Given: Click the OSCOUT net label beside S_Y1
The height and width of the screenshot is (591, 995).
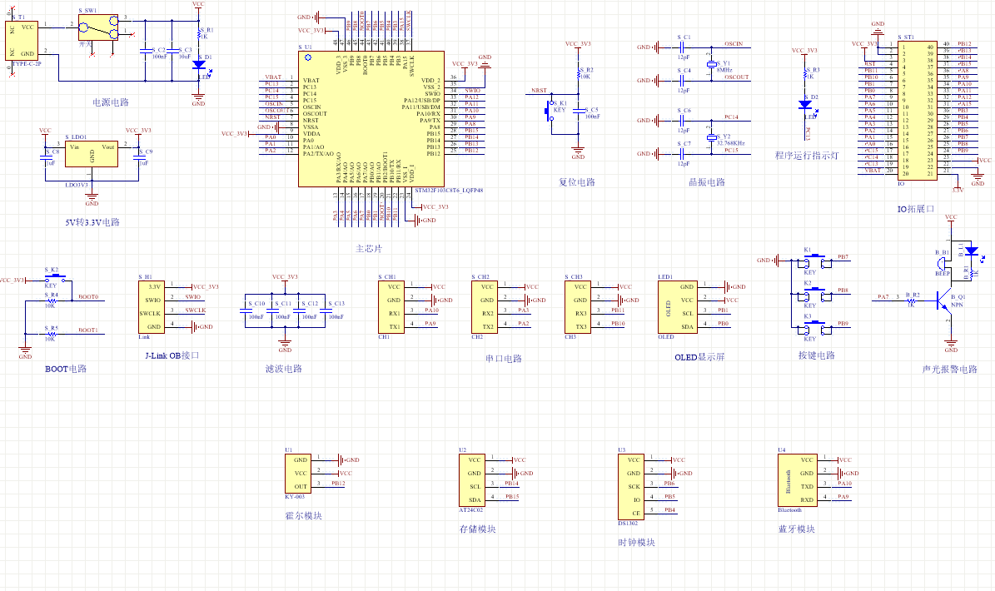Looking at the screenshot, I should (x=737, y=77).
